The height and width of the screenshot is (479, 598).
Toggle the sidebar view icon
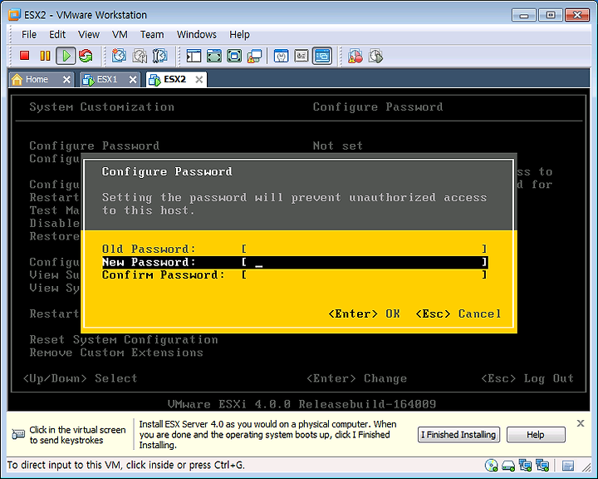pos(194,57)
